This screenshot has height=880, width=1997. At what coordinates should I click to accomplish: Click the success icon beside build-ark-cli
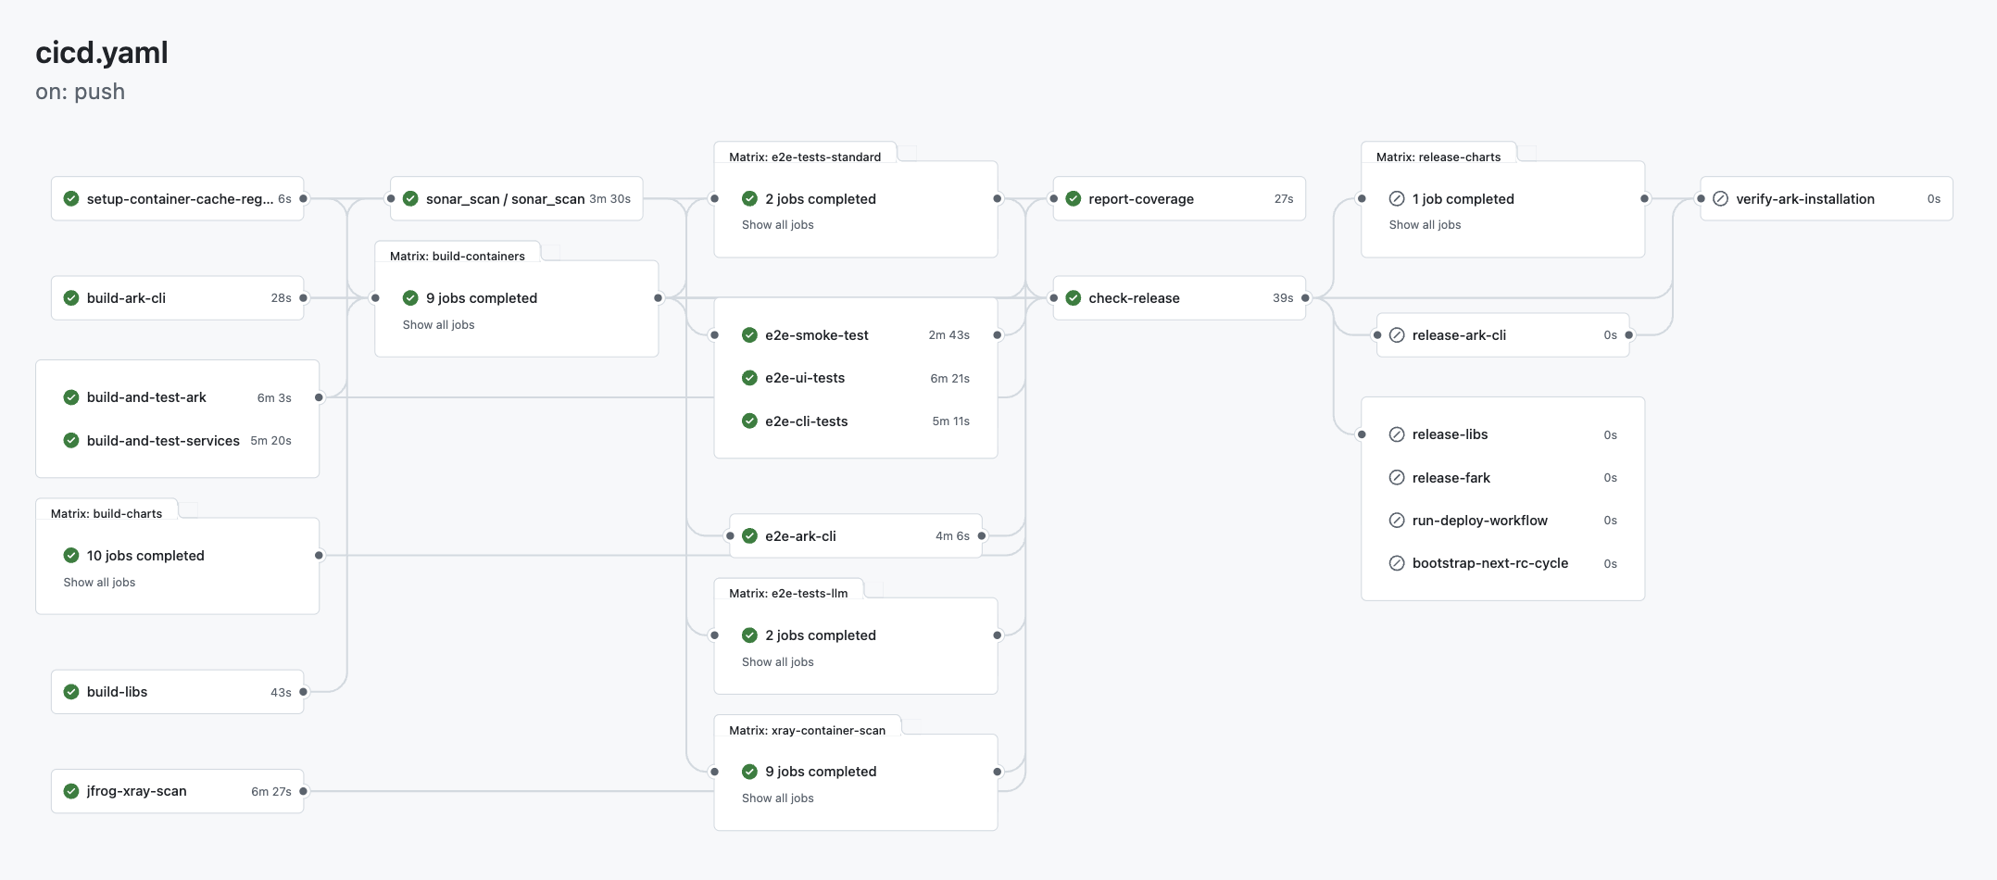71,298
